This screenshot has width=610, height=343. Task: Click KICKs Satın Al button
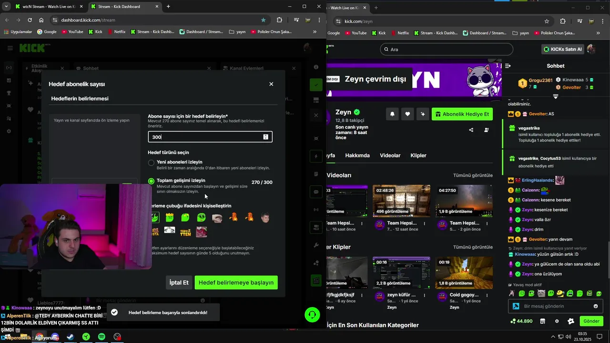click(x=562, y=50)
